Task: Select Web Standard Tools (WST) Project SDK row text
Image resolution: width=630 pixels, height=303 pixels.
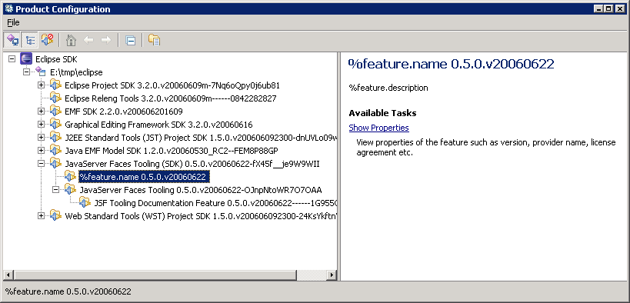Action: click(201, 216)
